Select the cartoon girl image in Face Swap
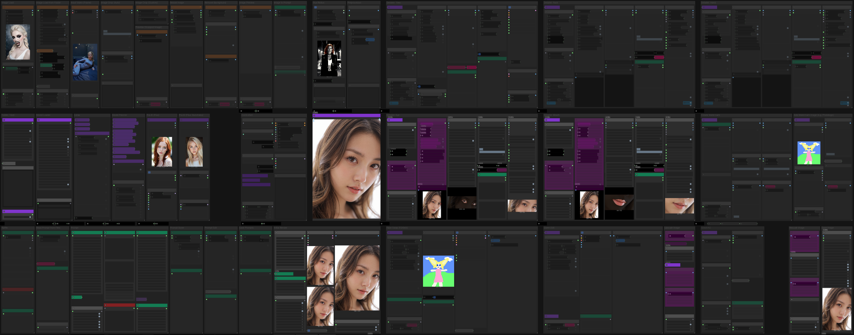Image resolution: width=854 pixels, height=335 pixels. tap(438, 271)
